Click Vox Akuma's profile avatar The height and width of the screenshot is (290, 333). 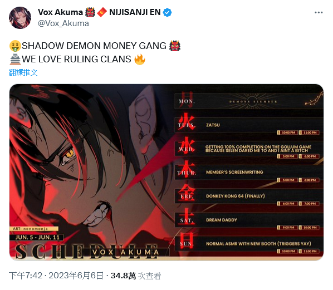[x=20, y=18]
